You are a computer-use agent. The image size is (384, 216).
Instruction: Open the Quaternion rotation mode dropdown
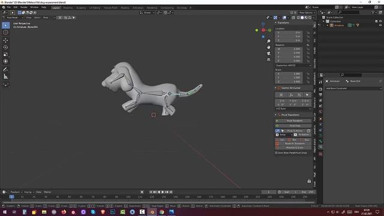click(293, 65)
